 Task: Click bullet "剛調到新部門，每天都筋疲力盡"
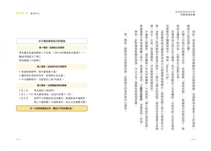click(38, 72)
